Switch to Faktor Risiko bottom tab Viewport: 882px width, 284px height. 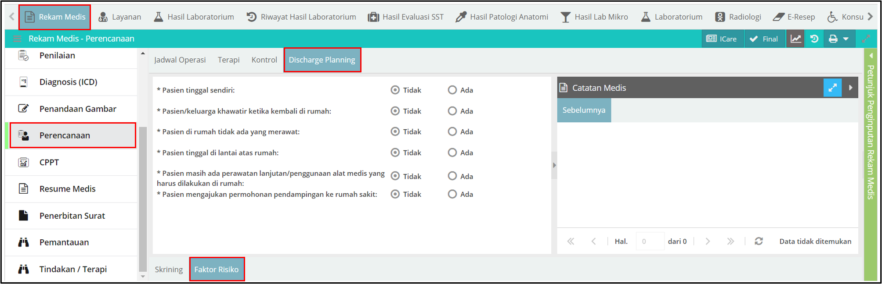pos(217,270)
